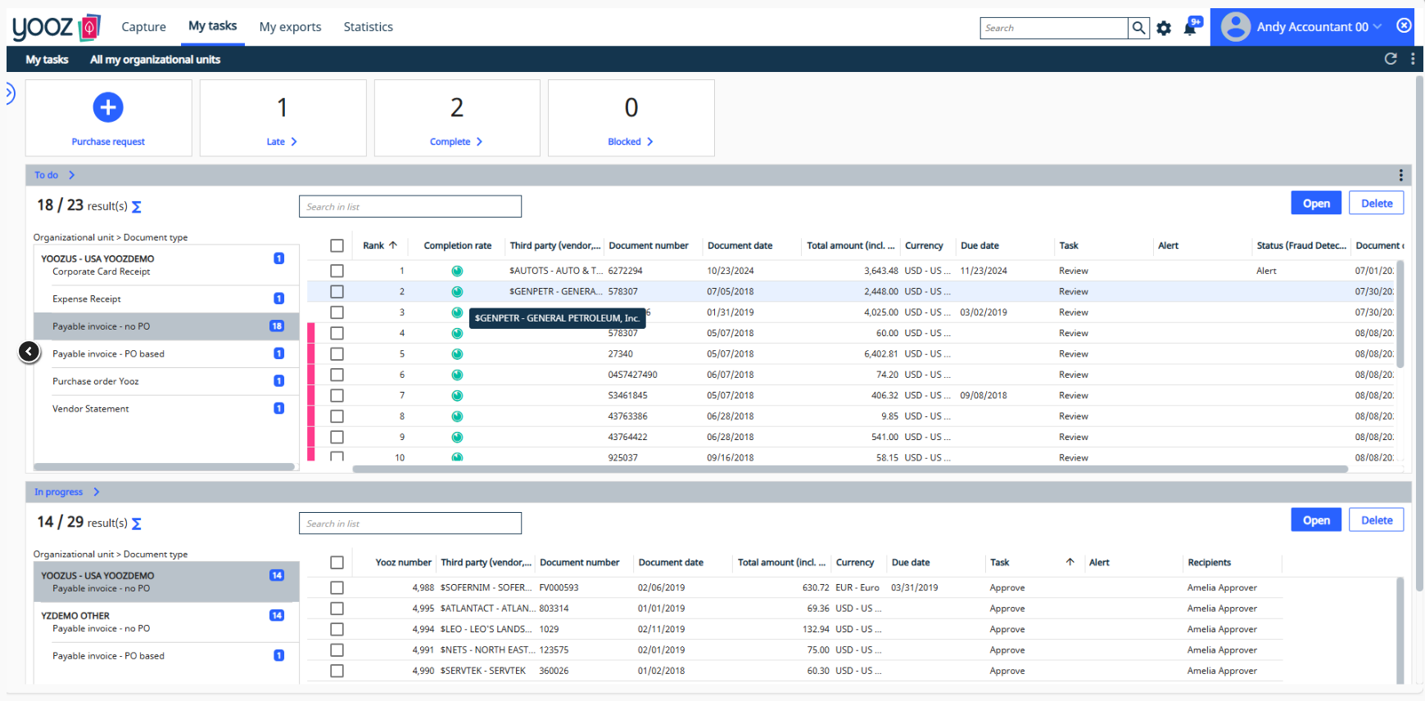Click the Open button in To do section

tap(1316, 204)
